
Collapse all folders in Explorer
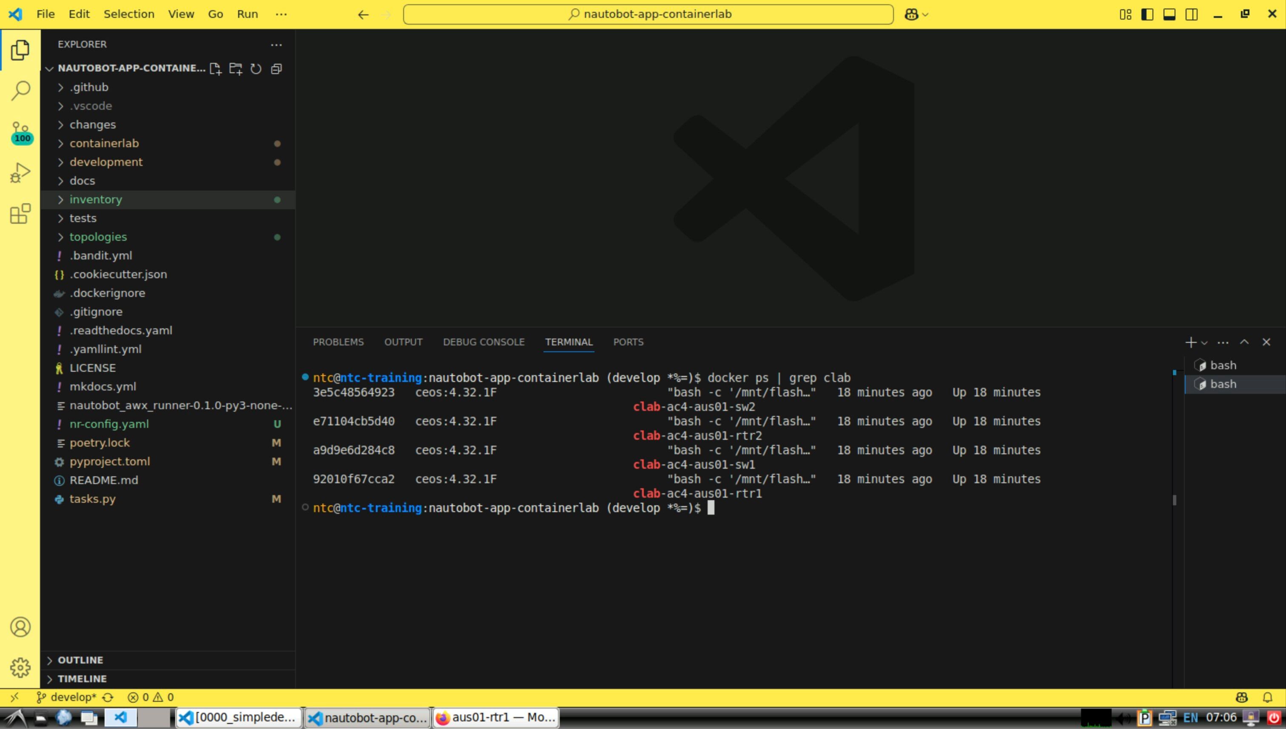tap(276, 68)
